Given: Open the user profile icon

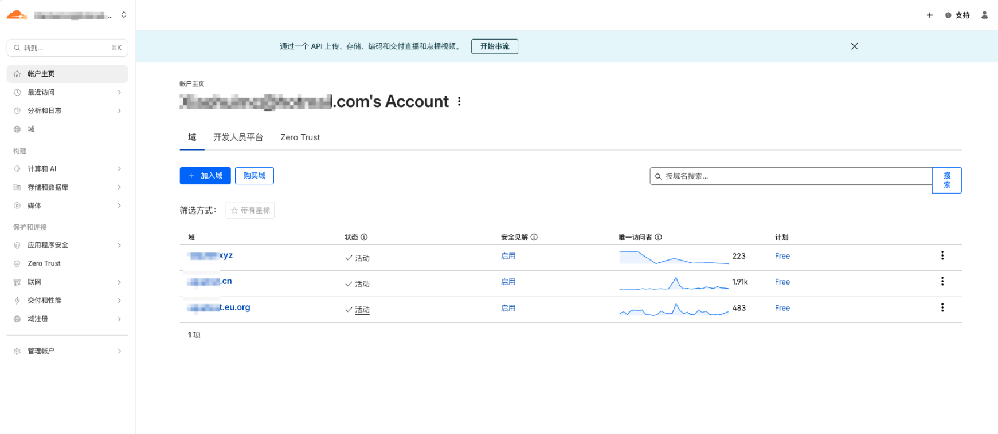Looking at the screenshot, I should 984,15.
